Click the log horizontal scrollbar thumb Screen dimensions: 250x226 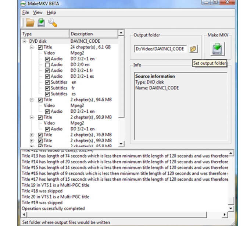point(117,215)
